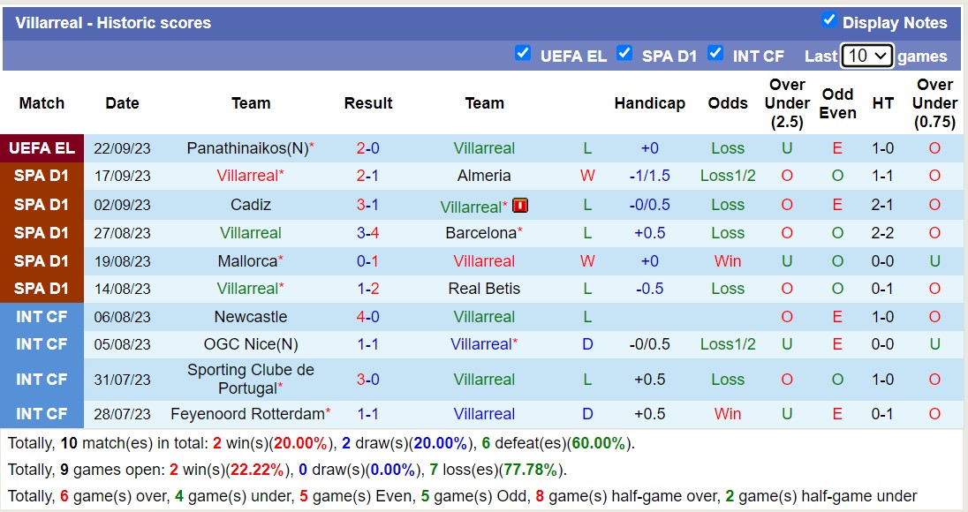The width and height of the screenshot is (968, 512).
Task: Click the 3-4 result against Barcelona
Action: point(368,233)
